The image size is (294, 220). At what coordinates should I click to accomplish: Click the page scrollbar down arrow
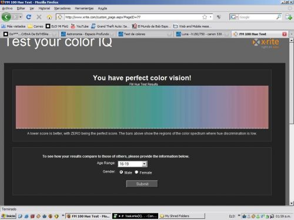tap(292, 203)
